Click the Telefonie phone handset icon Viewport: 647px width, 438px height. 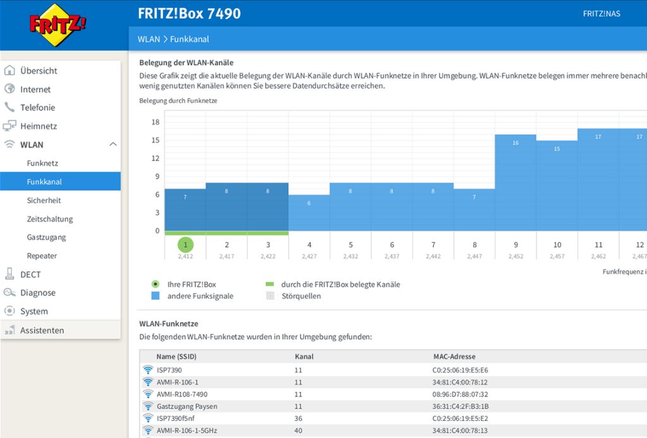[9, 107]
